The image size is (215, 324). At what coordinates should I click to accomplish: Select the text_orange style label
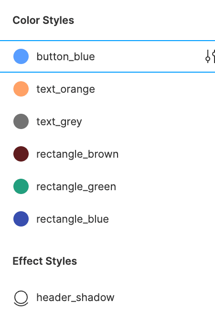click(x=65, y=89)
